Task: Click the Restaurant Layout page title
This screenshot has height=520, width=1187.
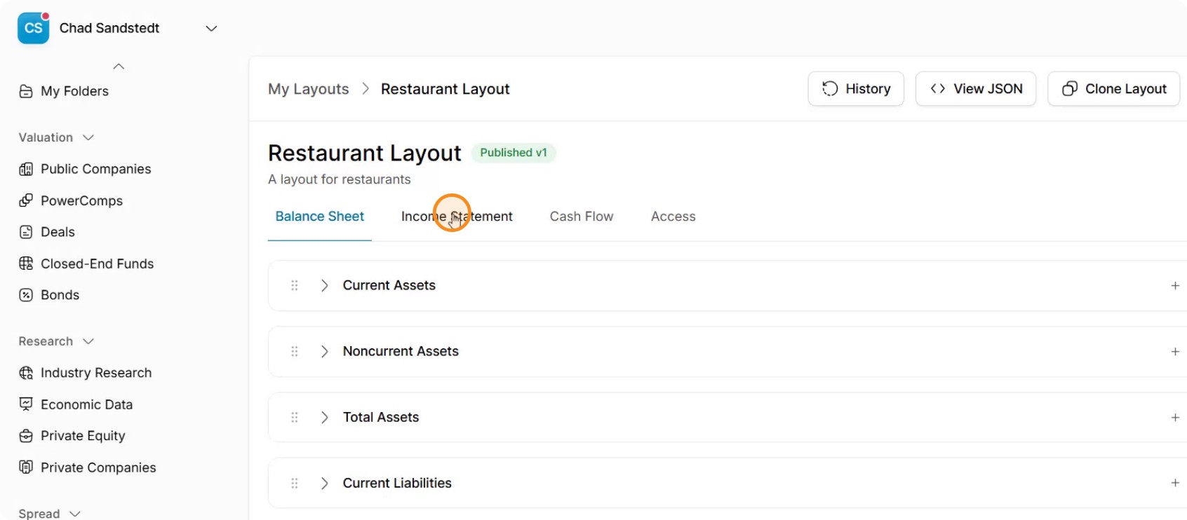Action: pos(365,153)
